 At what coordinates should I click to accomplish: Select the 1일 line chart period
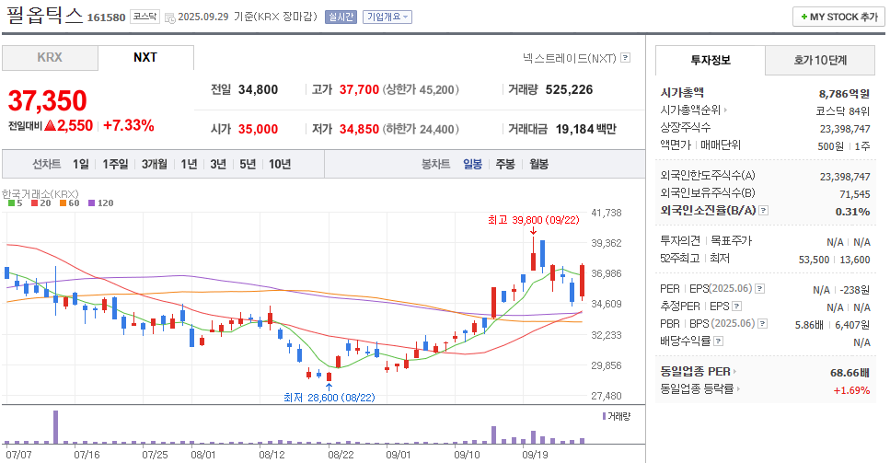(x=81, y=164)
